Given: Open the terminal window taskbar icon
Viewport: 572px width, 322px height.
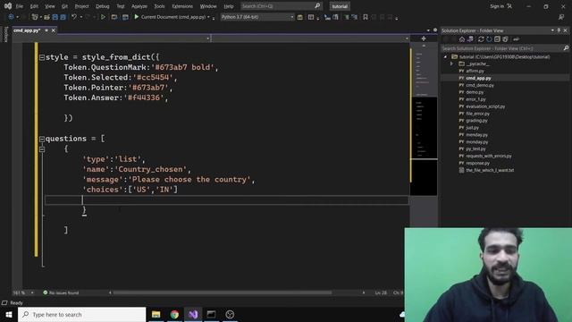Looking at the screenshot, I should [x=211, y=314].
